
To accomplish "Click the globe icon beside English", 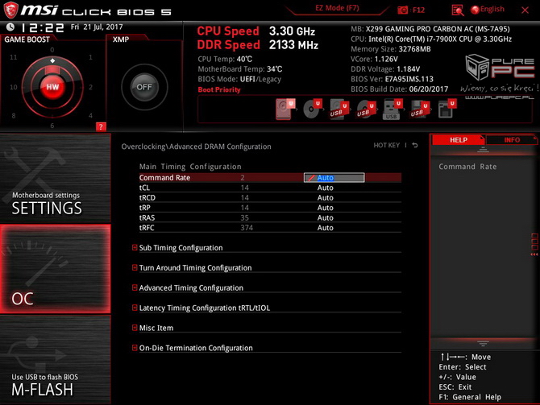I will 475,10.
